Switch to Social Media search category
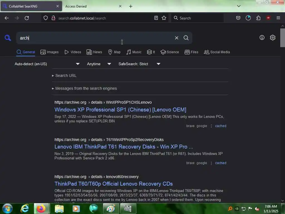The width and height of the screenshot is (285, 214). click(x=217, y=52)
